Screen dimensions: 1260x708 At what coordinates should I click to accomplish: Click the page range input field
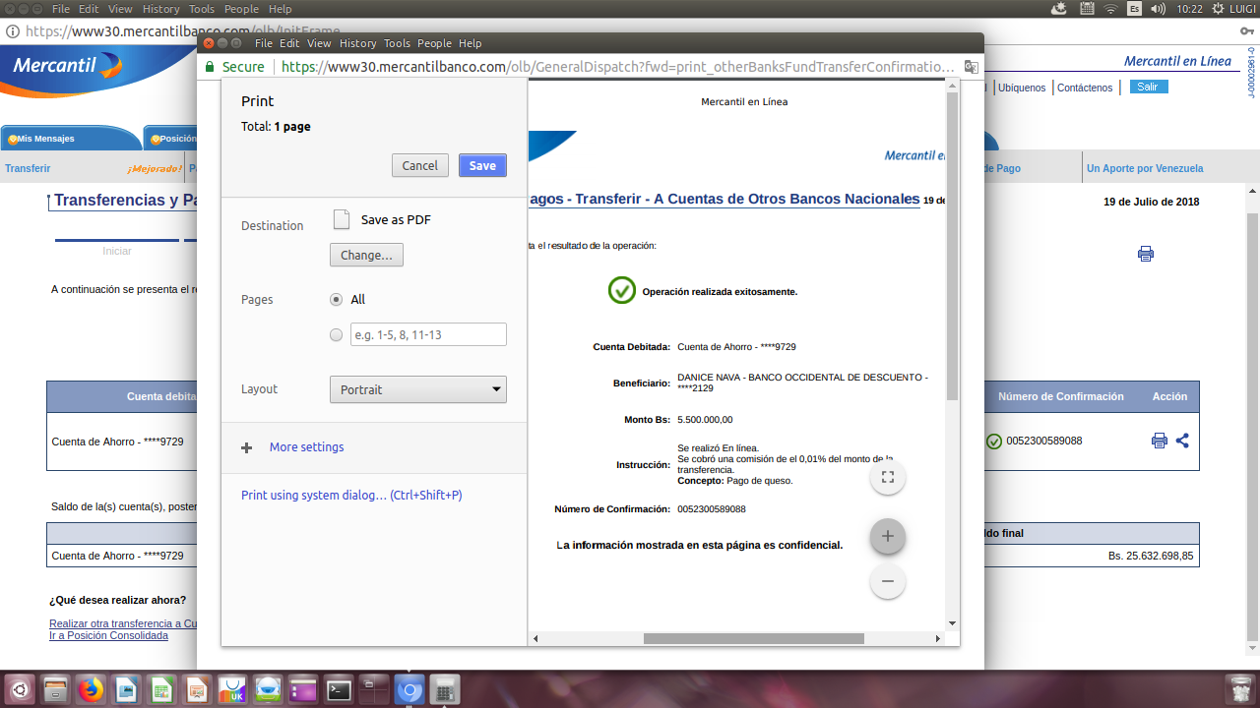coord(427,334)
